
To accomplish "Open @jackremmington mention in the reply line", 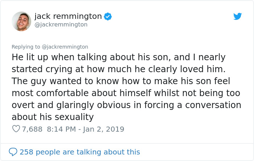I will 65,47.
